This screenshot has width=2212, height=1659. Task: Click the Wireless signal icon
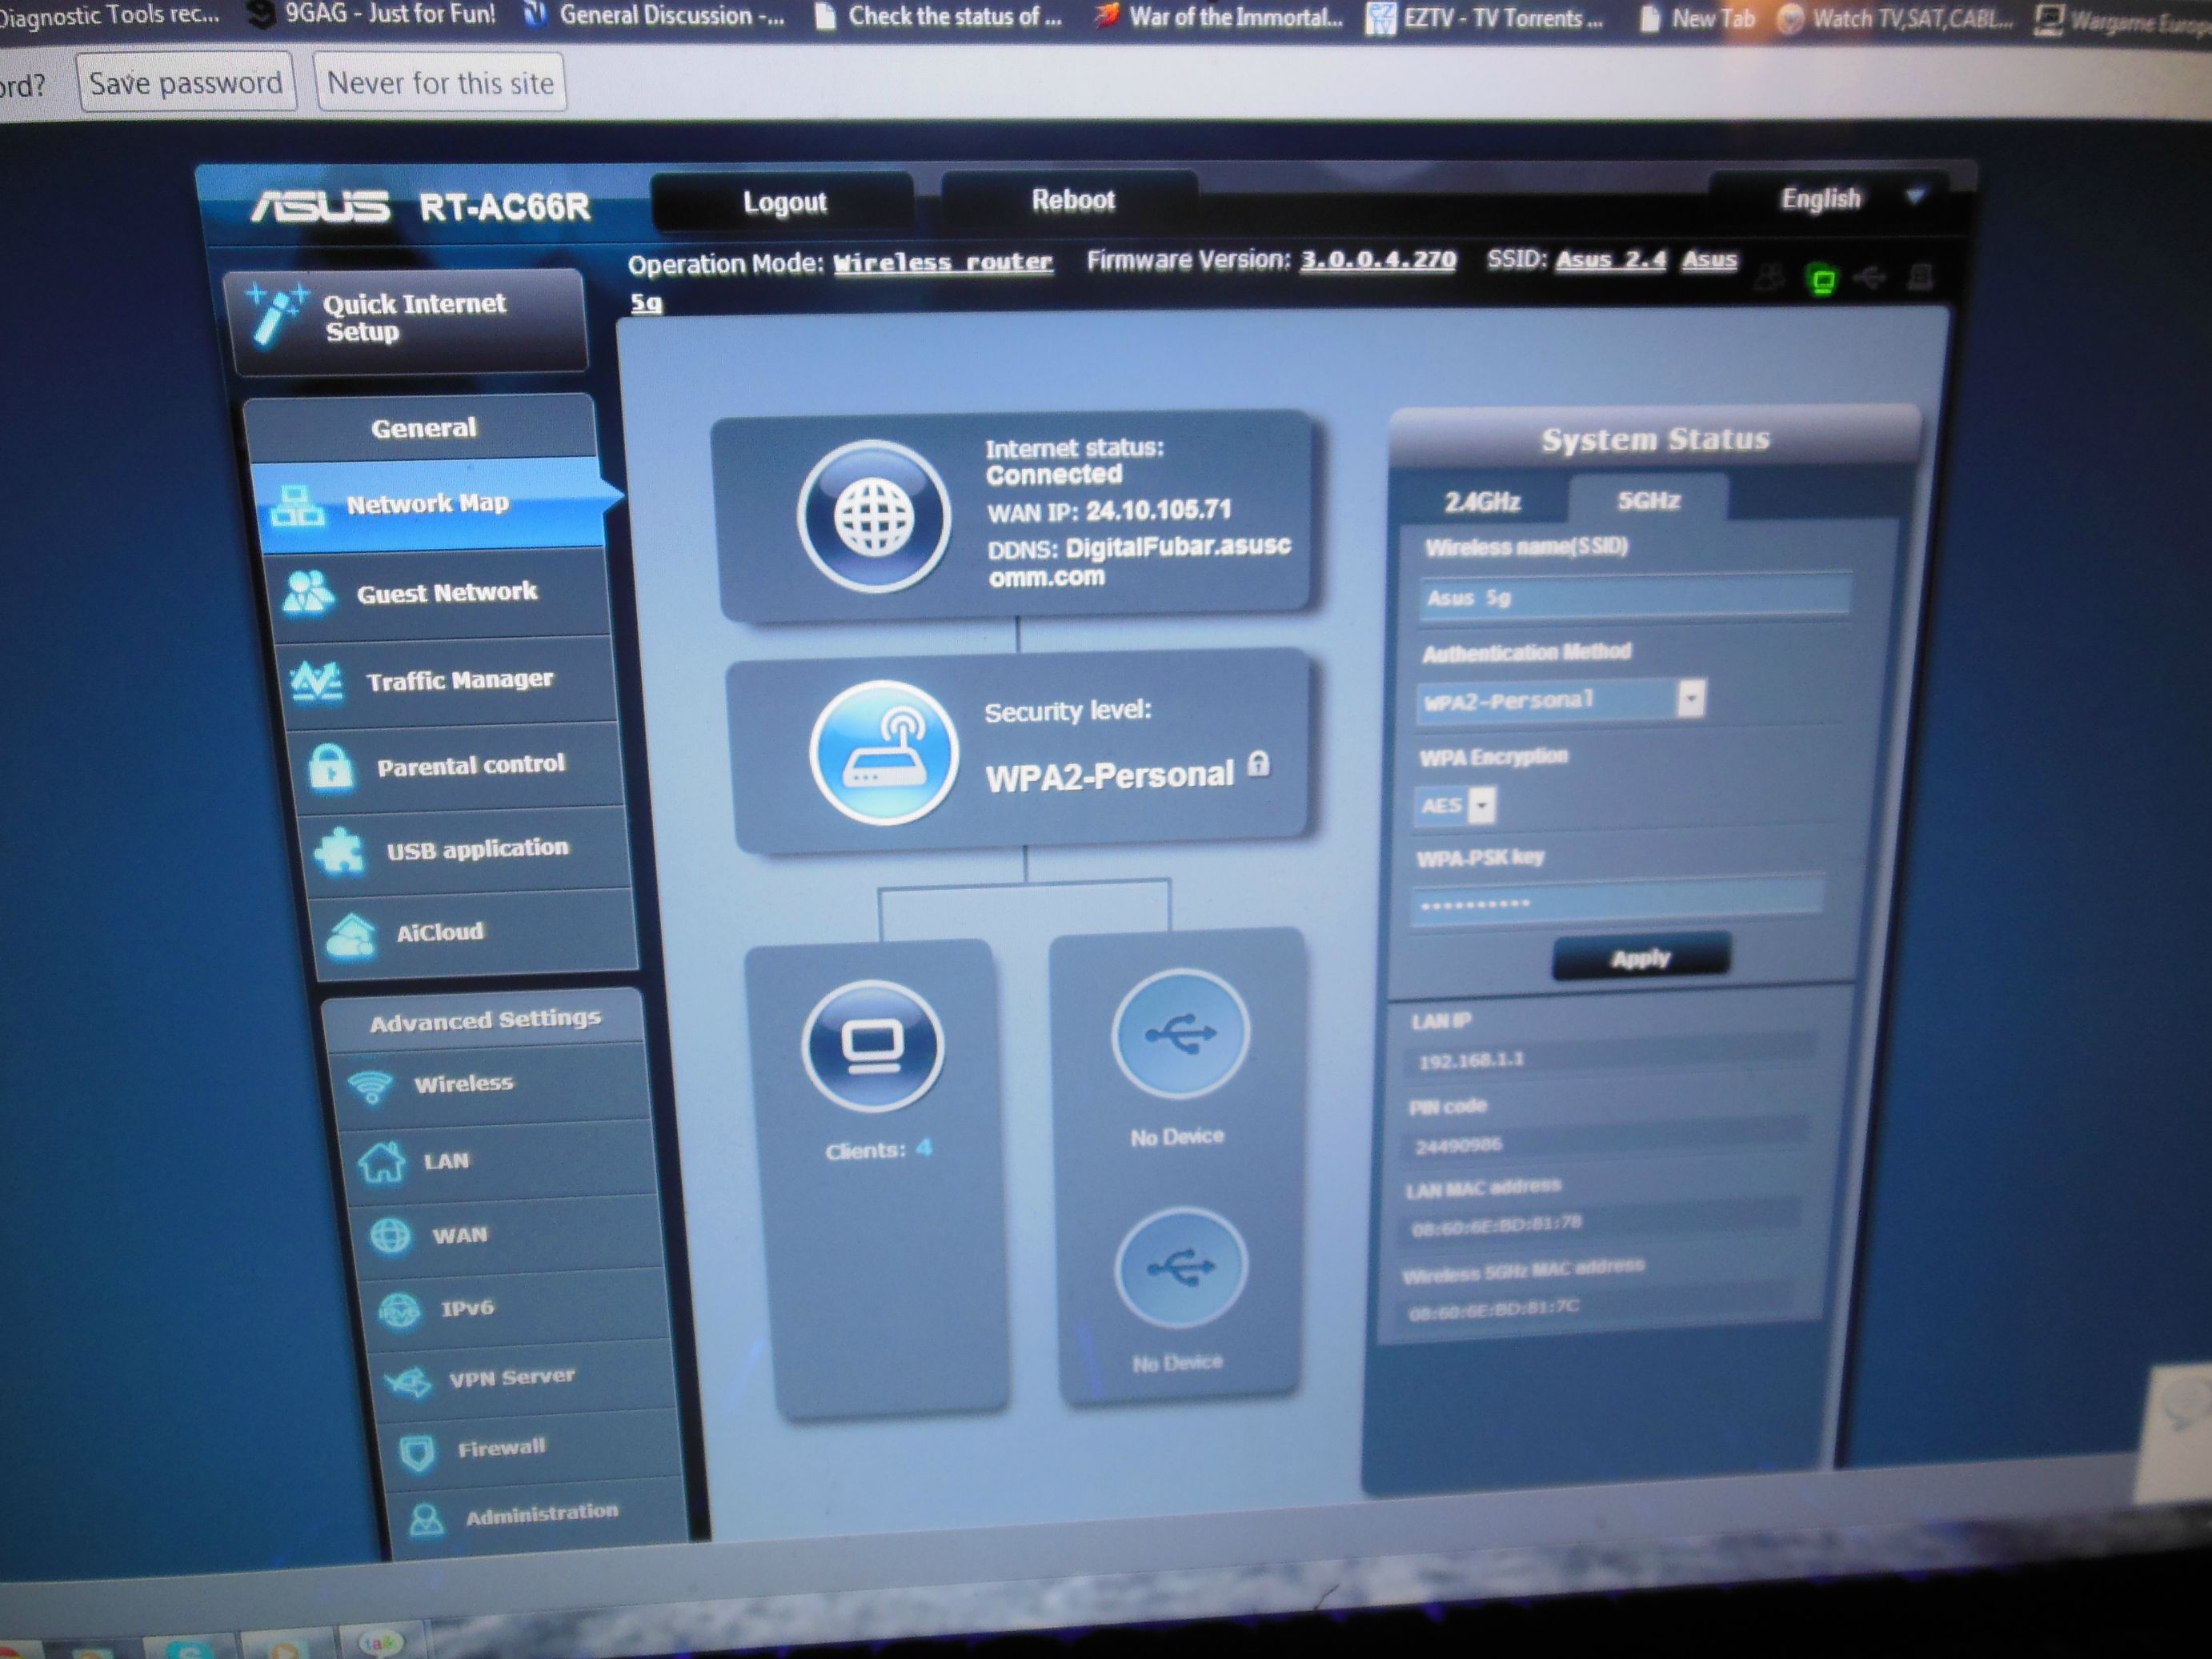coord(371,1086)
